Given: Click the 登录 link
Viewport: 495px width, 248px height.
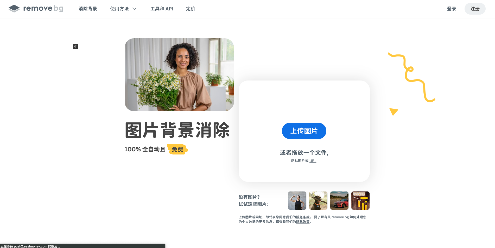Looking at the screenshot, I should tap(452, 9).
